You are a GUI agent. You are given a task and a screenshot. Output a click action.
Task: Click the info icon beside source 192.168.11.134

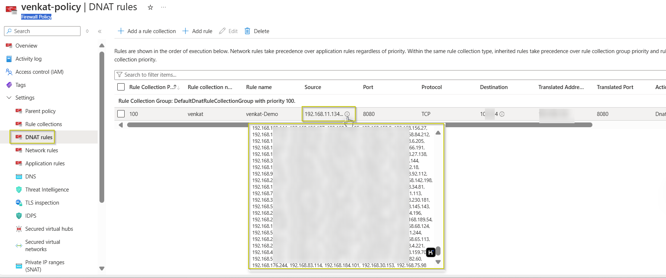coord(347,114)
